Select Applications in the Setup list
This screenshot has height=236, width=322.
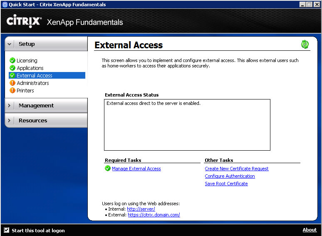coord(30,68)
